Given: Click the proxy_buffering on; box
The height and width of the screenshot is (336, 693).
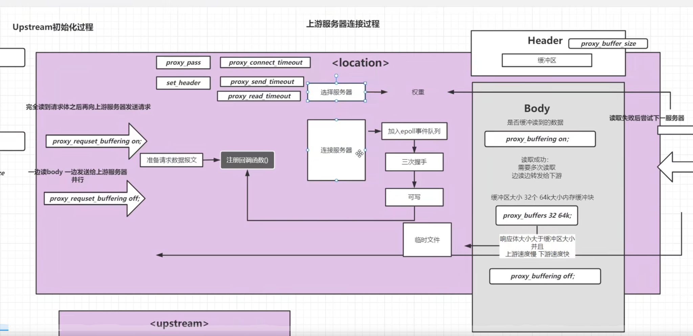Looking at the screenshot, I should (540, 139).
